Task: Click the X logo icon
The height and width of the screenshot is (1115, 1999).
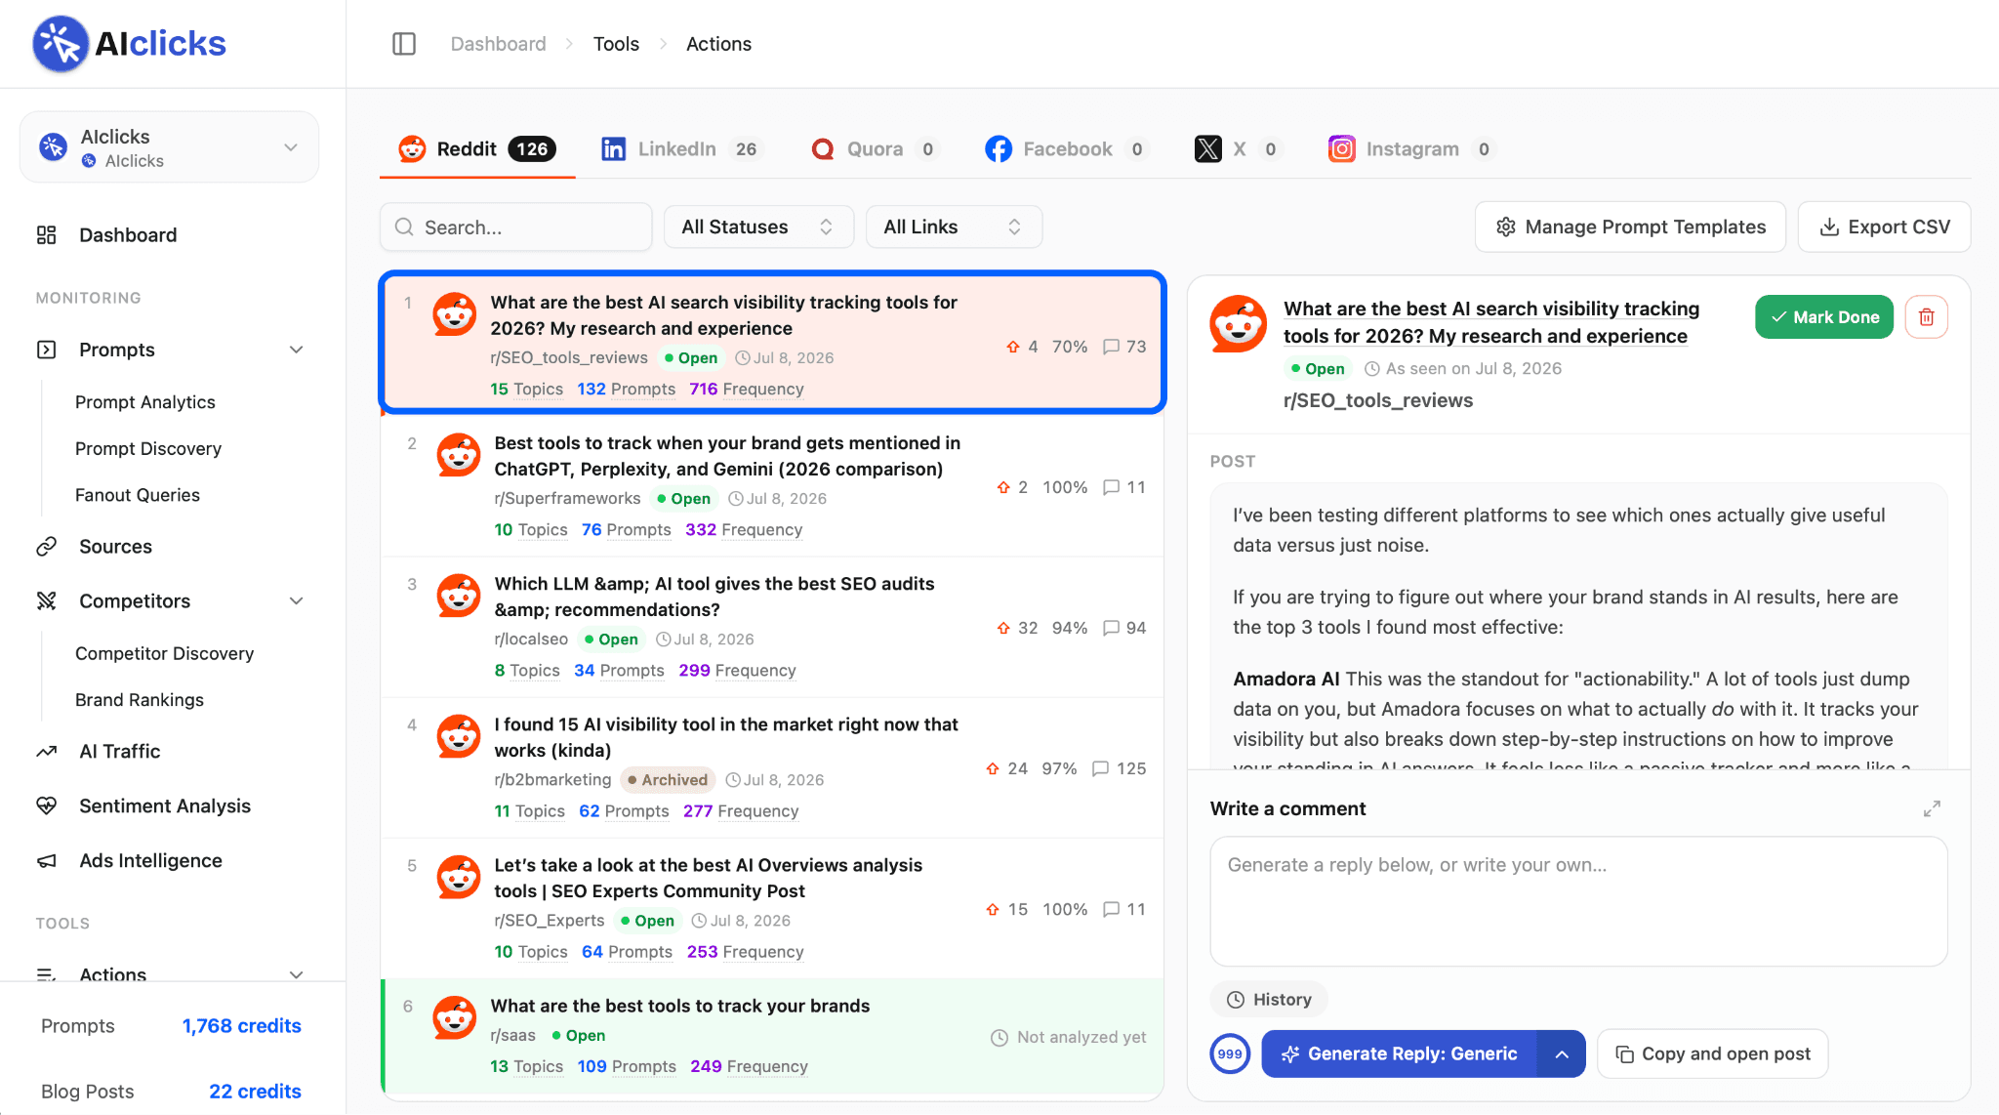Action: (1208, 148)
